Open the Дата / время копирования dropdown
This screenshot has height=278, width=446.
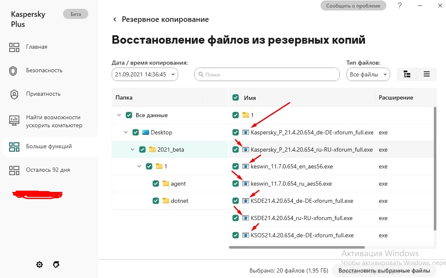[x=145, y=74]
